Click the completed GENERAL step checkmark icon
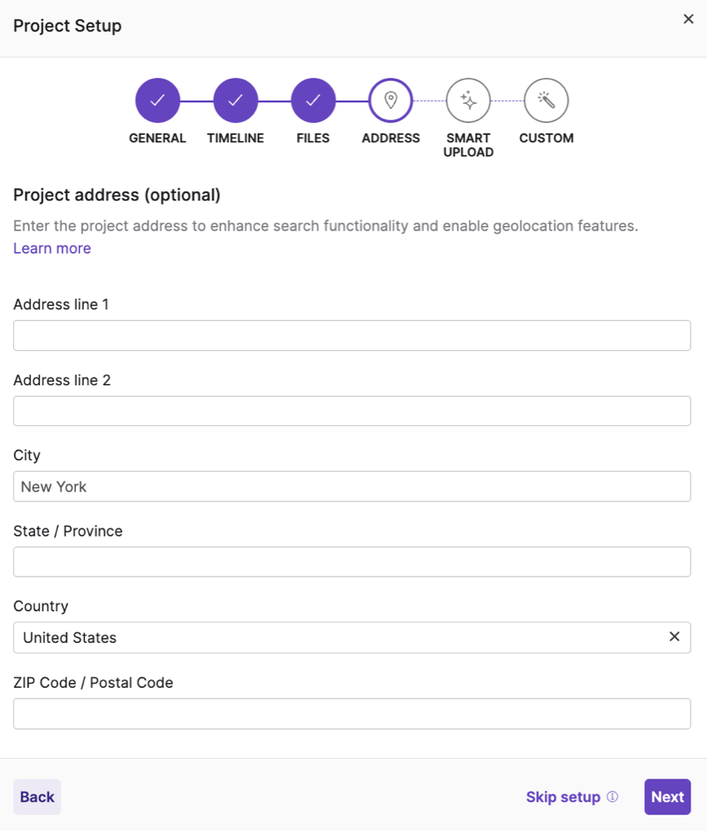The width and height of the screenshot is (707, 831). pyautogui.click(x=157, y=101)
